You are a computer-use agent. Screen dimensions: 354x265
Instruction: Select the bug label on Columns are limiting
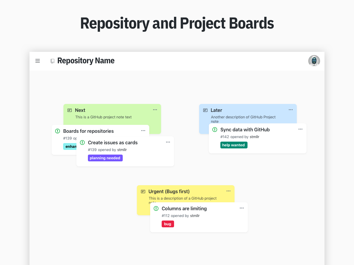[x=168, y=224]
